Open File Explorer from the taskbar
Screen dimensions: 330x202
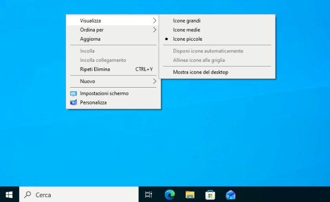190,194
